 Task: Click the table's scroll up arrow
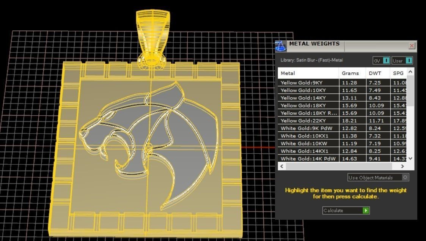410,72
